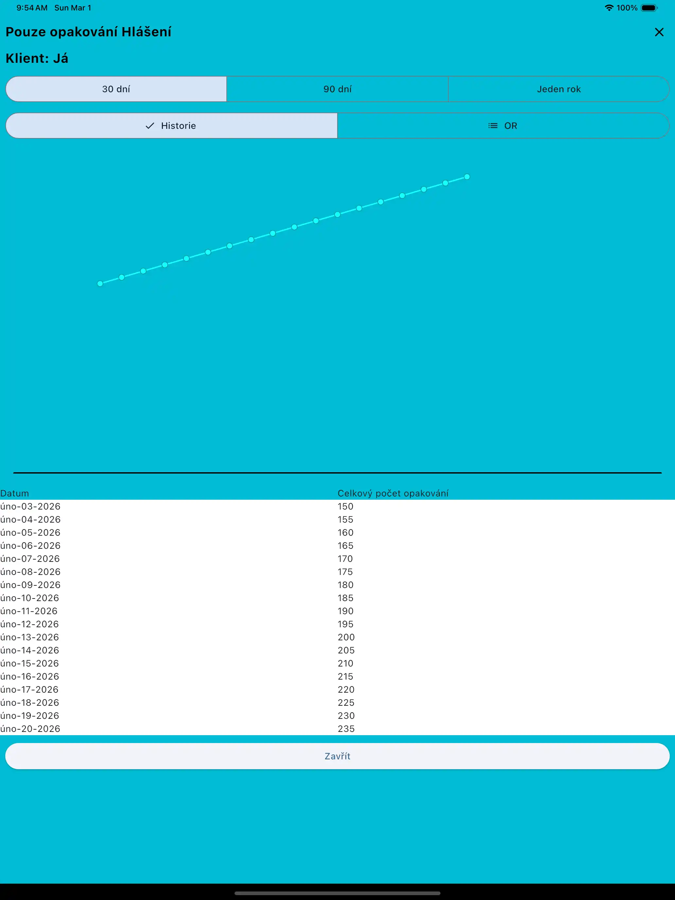Click the Datum column header
This screenshot has height=900, width=675.
pos(15,493)
